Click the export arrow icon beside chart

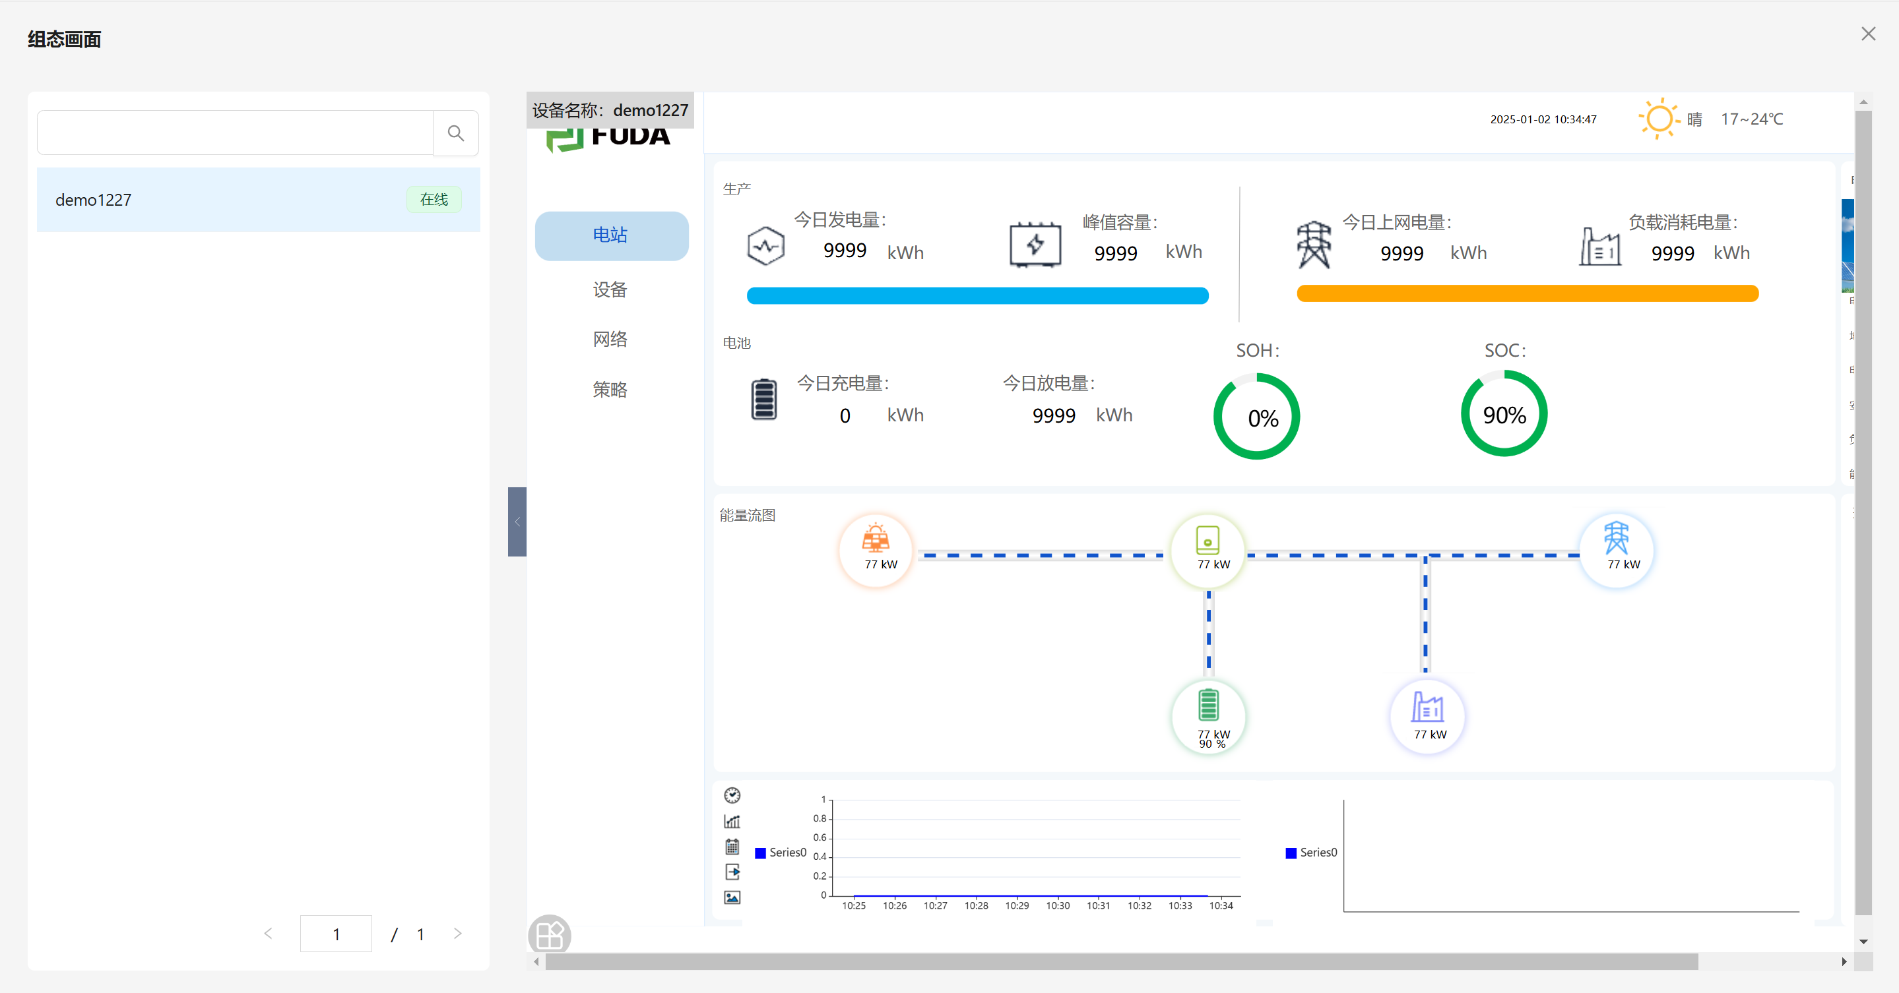(732, 872)
